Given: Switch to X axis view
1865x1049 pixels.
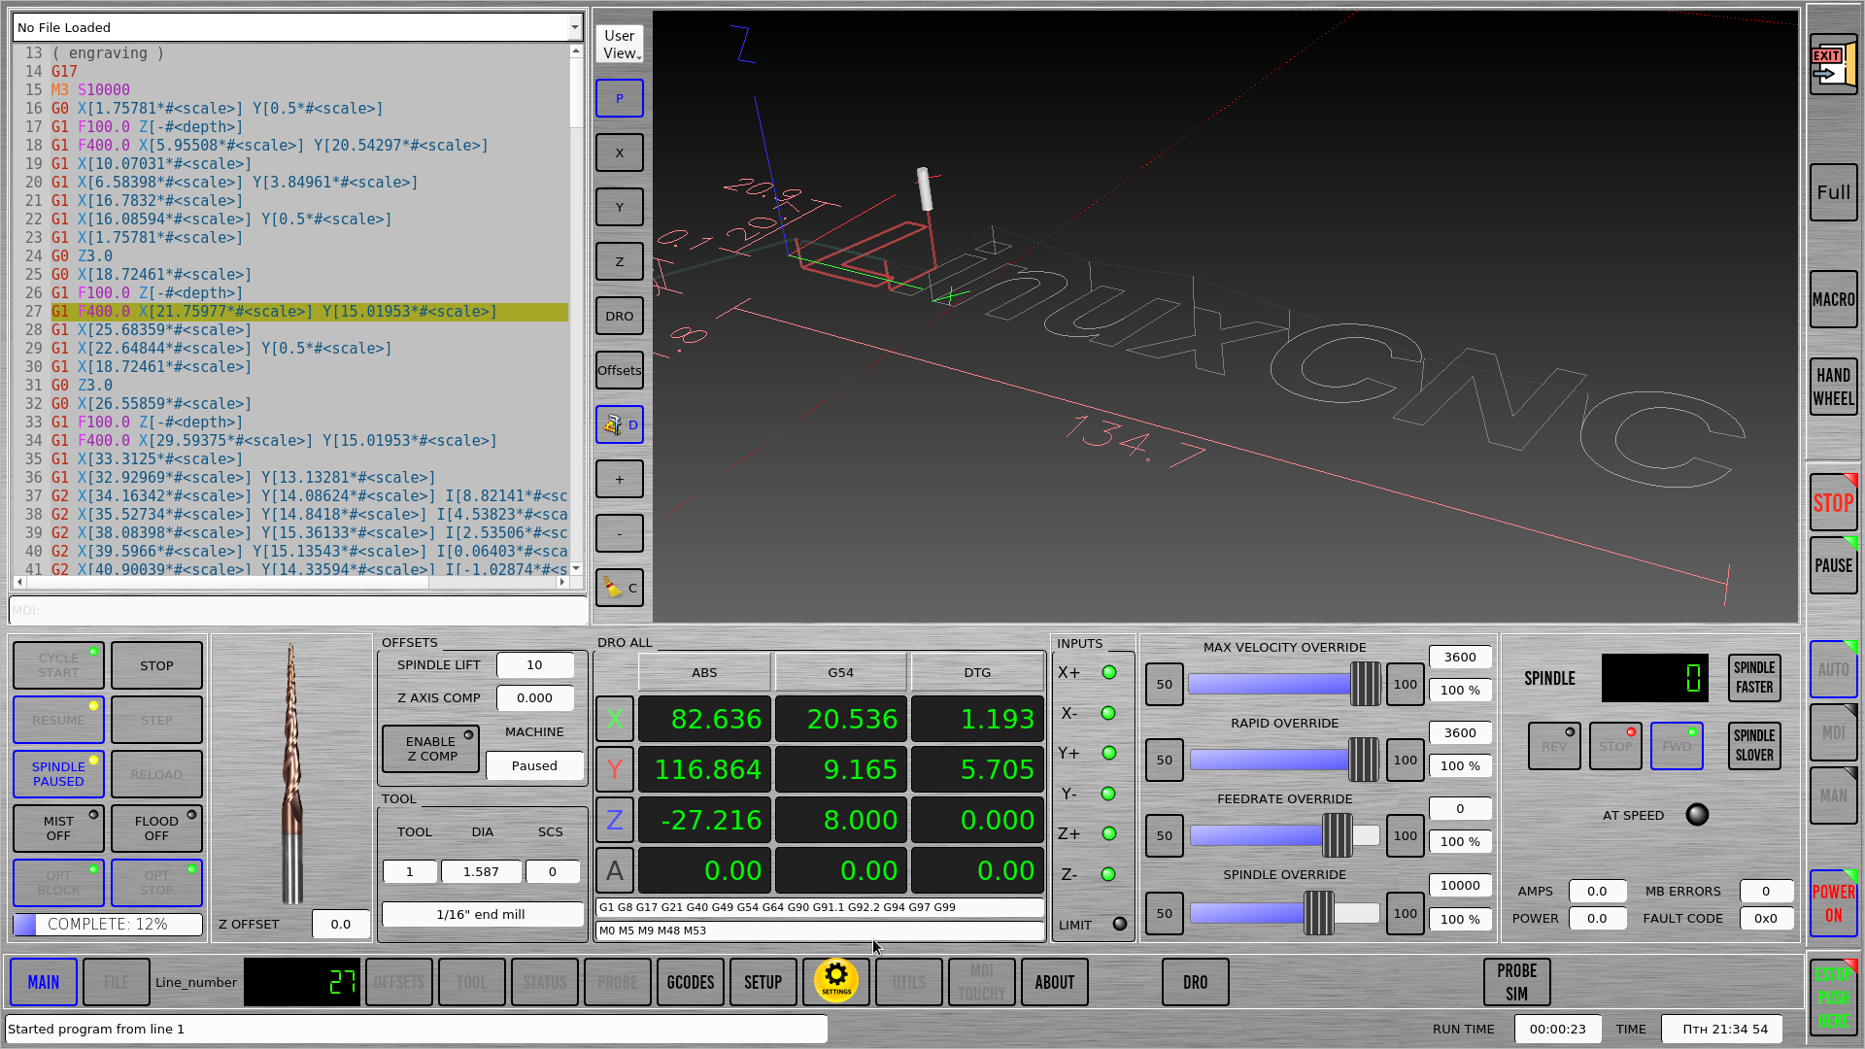Looking at the screenshot, I should [620, 152].
